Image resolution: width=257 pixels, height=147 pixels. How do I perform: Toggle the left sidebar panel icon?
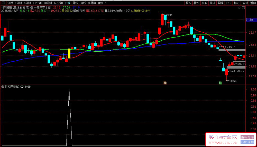3,3
